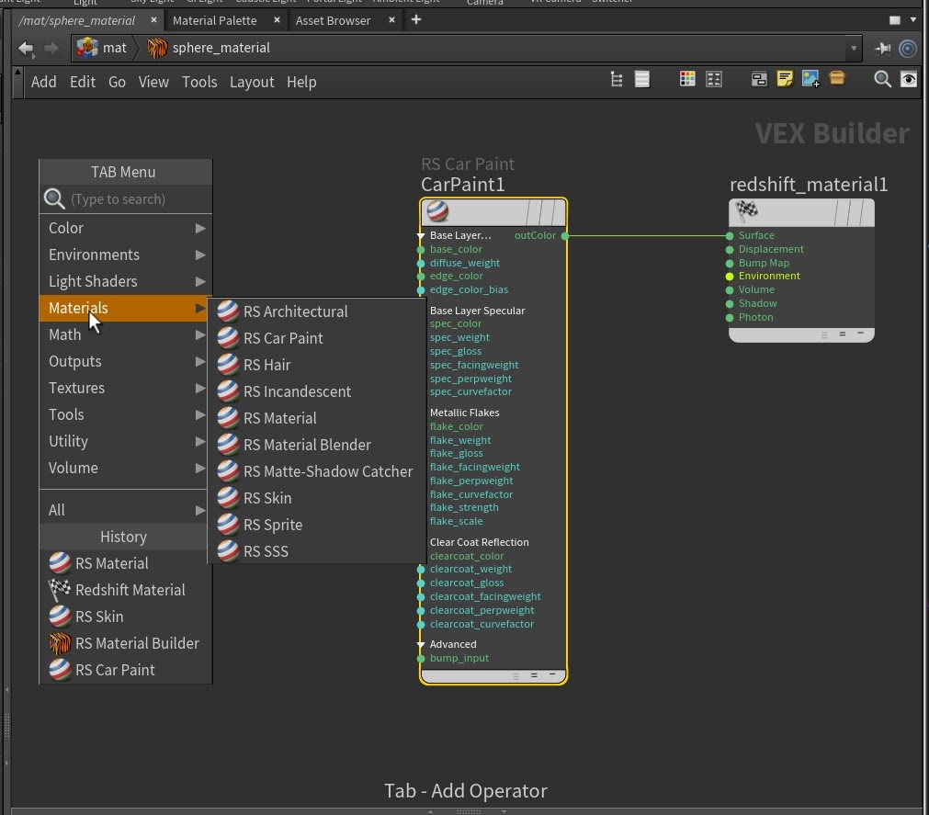Click the orange gallery box icon
This screenshot has width=929, height=815.
click(837, 77)
